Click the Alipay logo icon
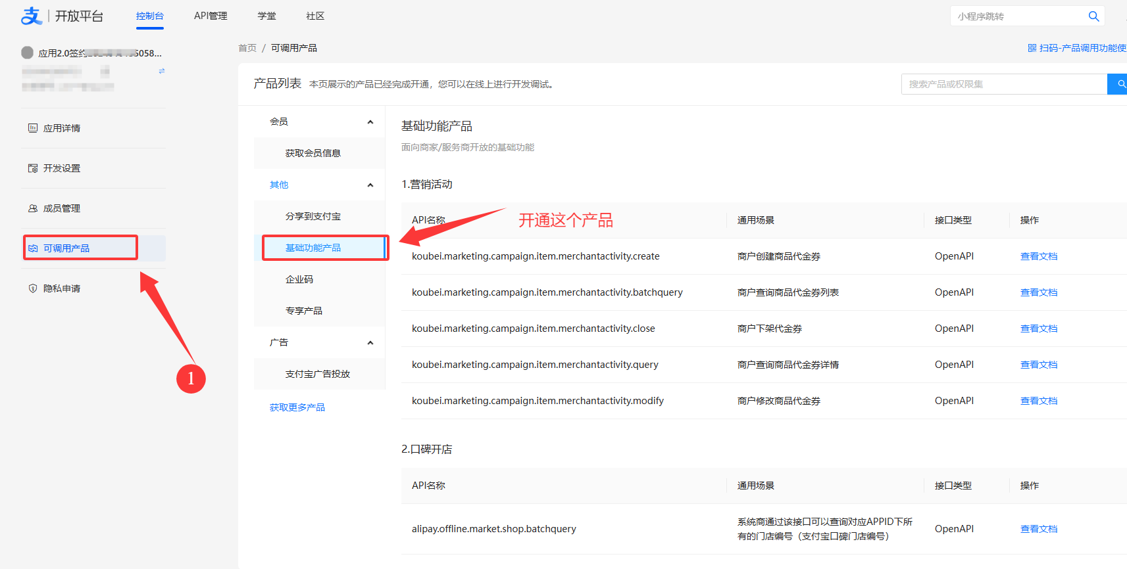Image resolution: width=1127 pixels, height=569 pixels. pos(31,16)
